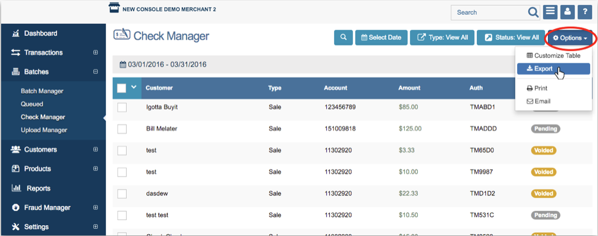The height and width of the screenshot is (236, 598).
Task: Click the Search input field at top
Action: tap(489, 13)
